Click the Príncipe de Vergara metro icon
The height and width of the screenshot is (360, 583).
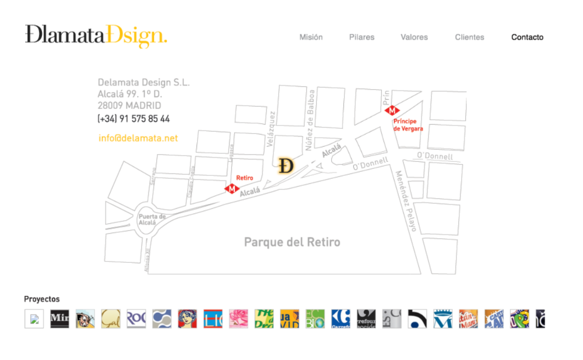392,111
